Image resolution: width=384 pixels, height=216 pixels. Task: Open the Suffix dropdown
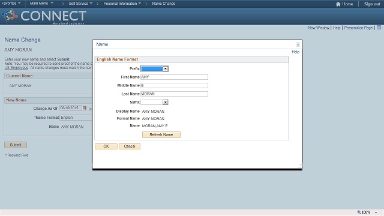point(154,103)
